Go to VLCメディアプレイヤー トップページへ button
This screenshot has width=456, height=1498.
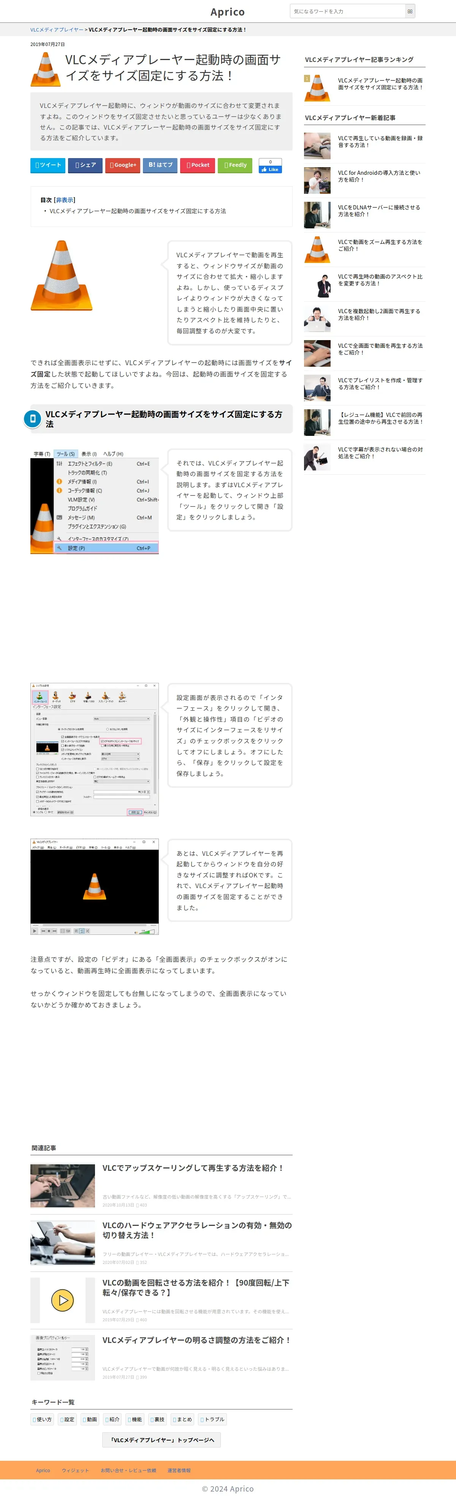pyautogui.click(x=162, y=1440)
